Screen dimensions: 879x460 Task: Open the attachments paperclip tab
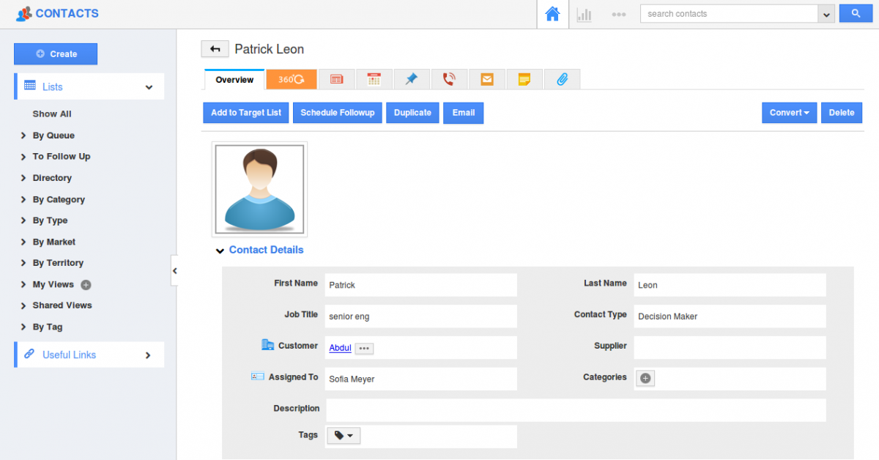click(562, 78)
